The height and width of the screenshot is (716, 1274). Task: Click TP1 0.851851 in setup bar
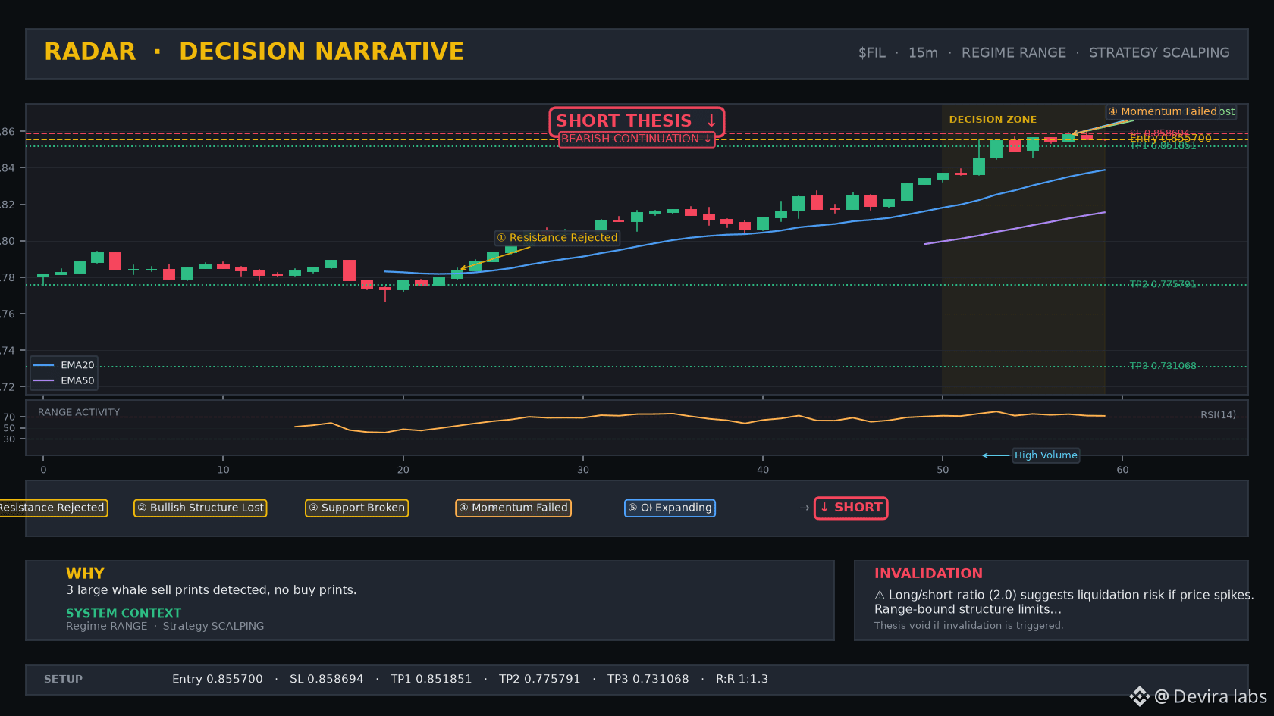pos(431,680)
